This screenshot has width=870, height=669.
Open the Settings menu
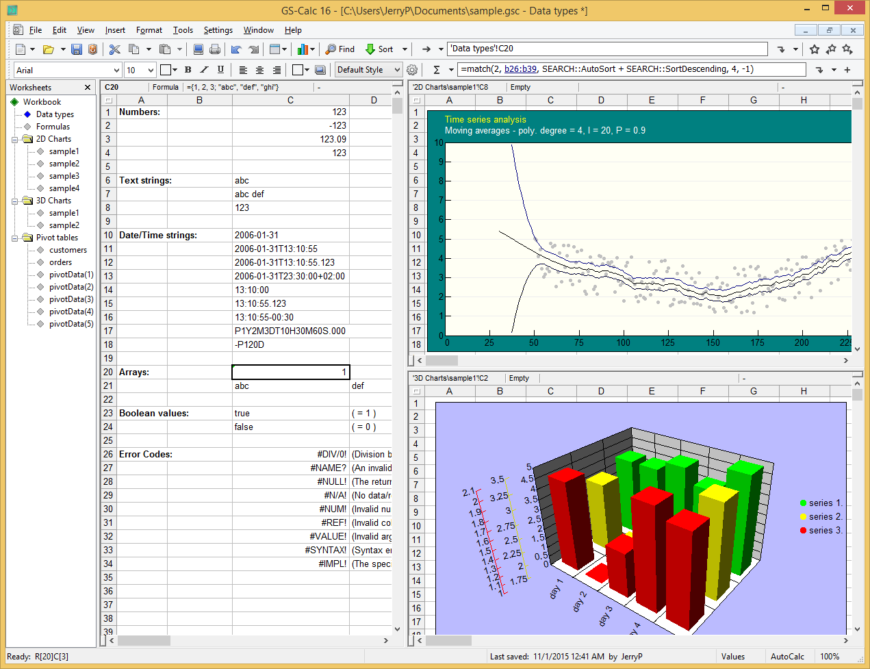pos(218,30)
